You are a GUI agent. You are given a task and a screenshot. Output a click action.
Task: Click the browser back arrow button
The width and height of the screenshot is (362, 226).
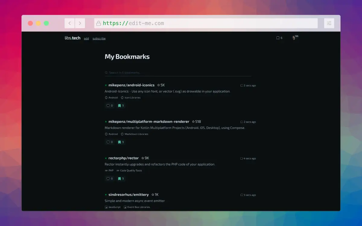coord(70,23)
